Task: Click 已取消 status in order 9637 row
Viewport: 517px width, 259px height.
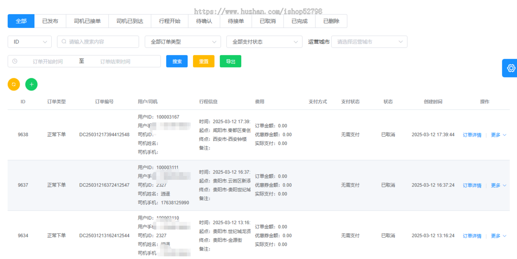Action: coord(388,185)
